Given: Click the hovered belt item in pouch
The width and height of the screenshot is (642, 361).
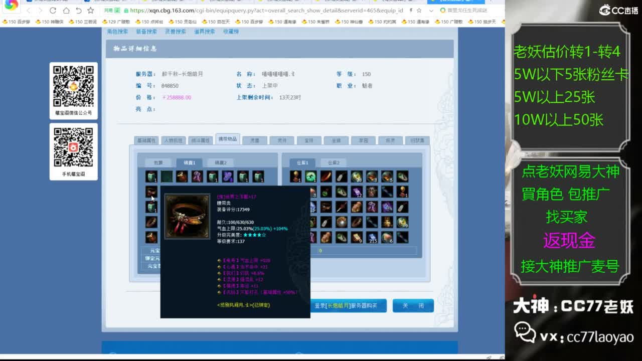Looking at the screenshot, I should pos(151,192).
